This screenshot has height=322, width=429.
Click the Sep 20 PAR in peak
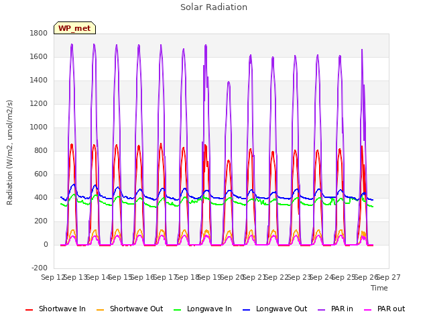coord(229,83)
